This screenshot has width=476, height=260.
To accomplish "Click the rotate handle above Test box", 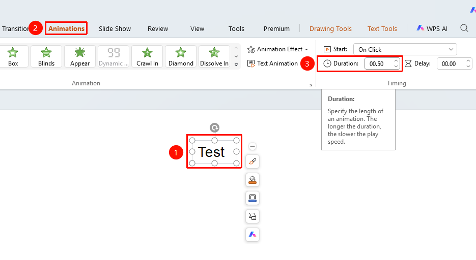I will point(215,128).
